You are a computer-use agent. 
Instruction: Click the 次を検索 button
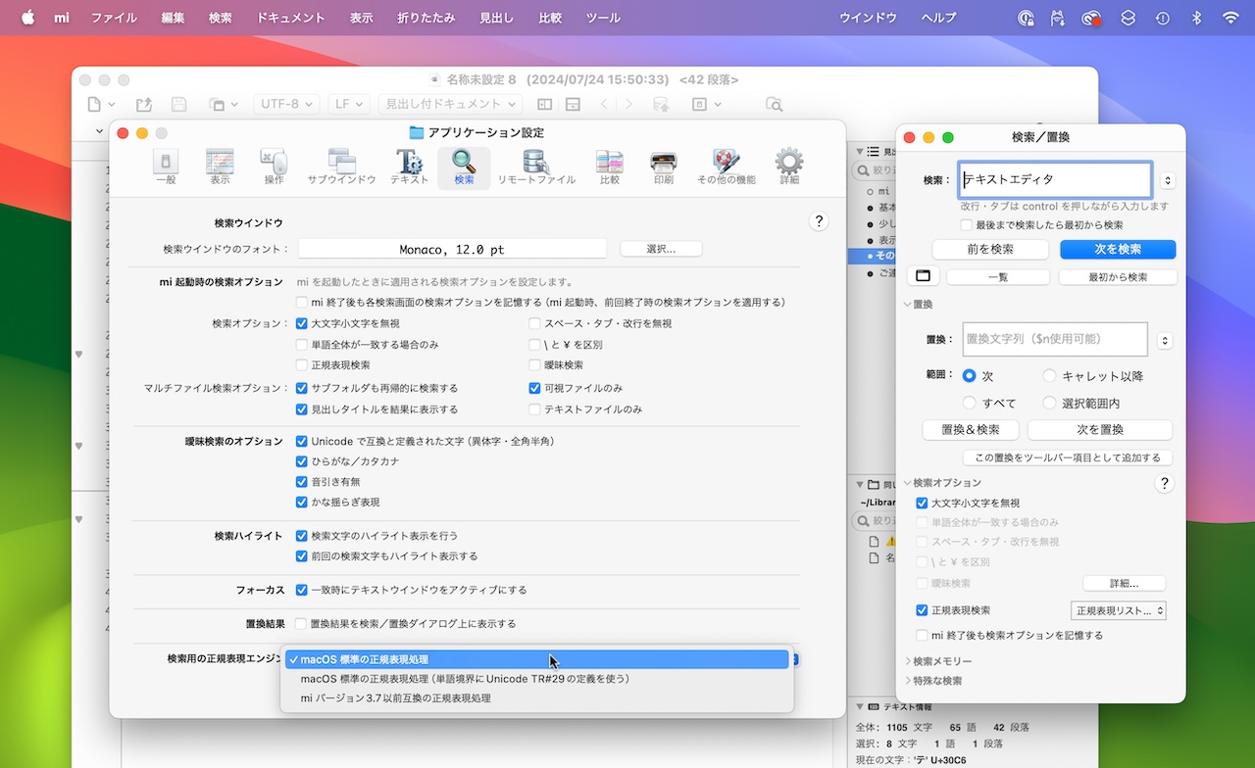pyautogui.click(x=1118, y=250)
